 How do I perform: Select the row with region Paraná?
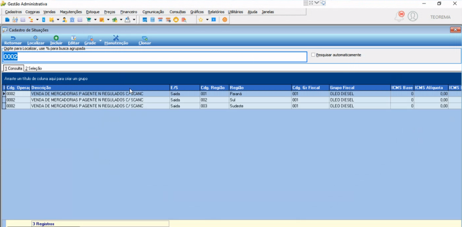click(232, 94)
